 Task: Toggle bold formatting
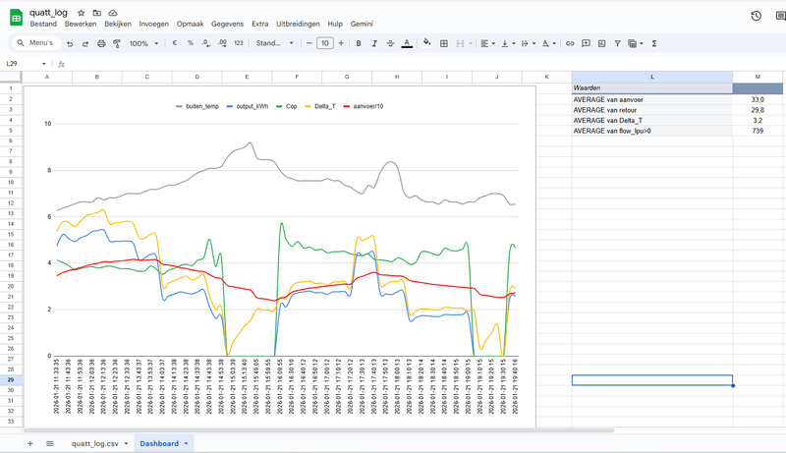tap(359, 43)
